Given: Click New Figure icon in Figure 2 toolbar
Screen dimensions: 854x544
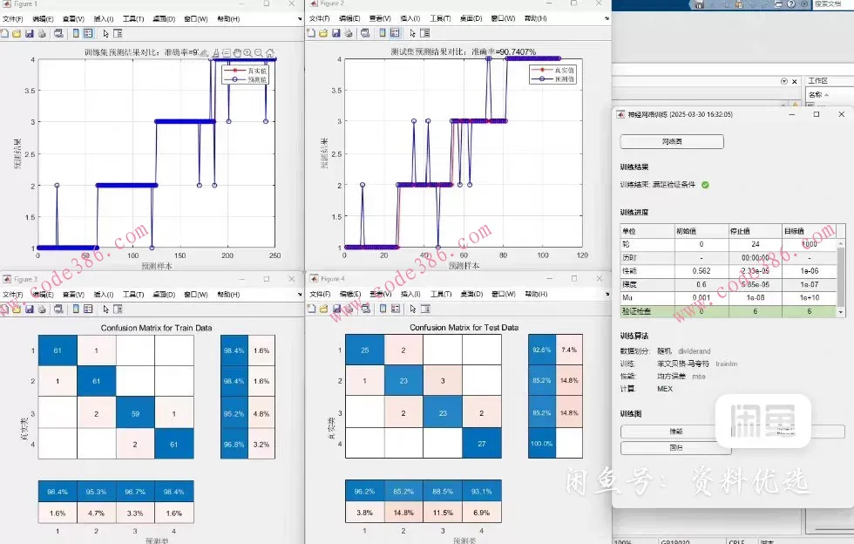Looking at the screenshot, I should pos(311,33).
